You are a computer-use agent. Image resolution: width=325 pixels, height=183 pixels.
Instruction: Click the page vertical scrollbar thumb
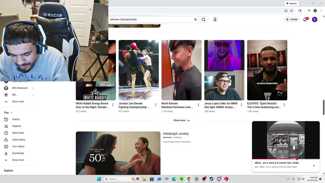[x=324, y=107]
